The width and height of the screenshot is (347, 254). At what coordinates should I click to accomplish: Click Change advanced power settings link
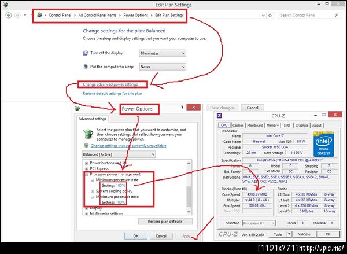(x=110, y=84)
